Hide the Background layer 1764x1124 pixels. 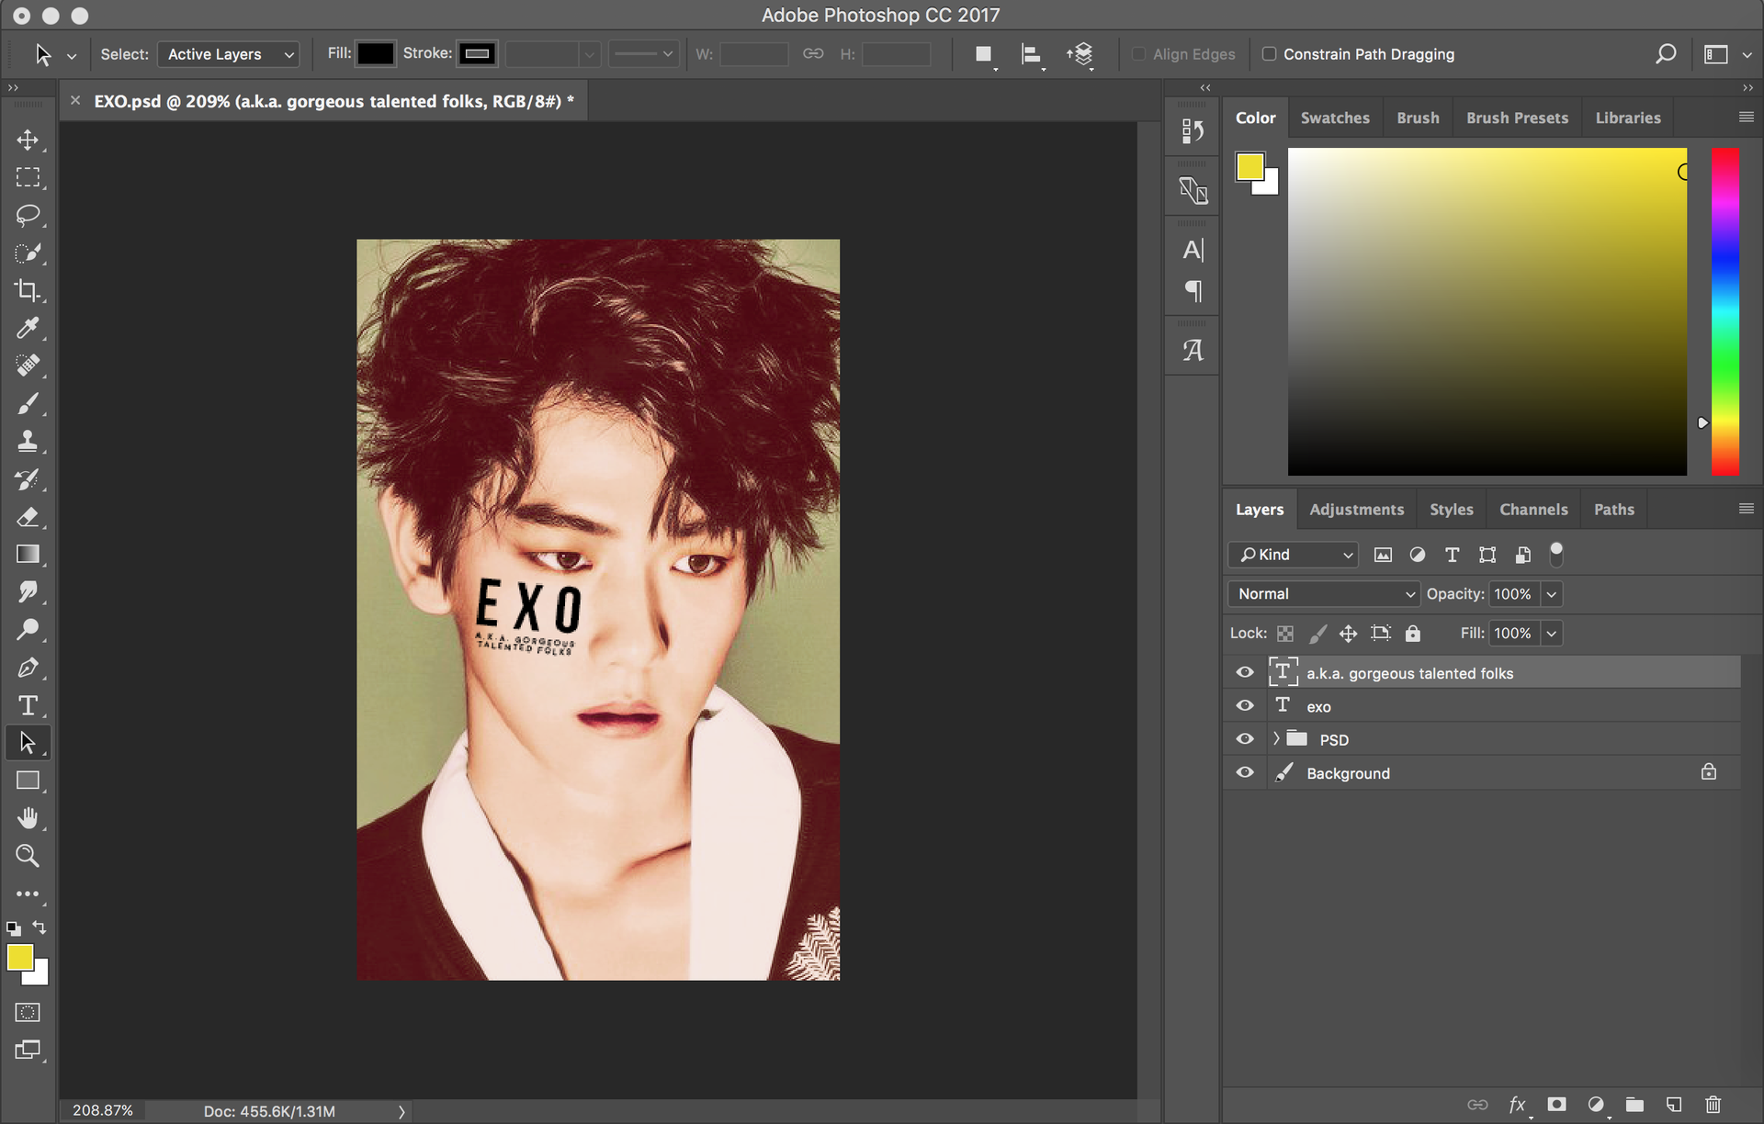pyautogui.click(x=1245, y=772)
